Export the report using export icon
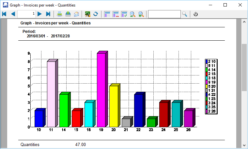The image size is (248, 149). [x=68, y=14]
